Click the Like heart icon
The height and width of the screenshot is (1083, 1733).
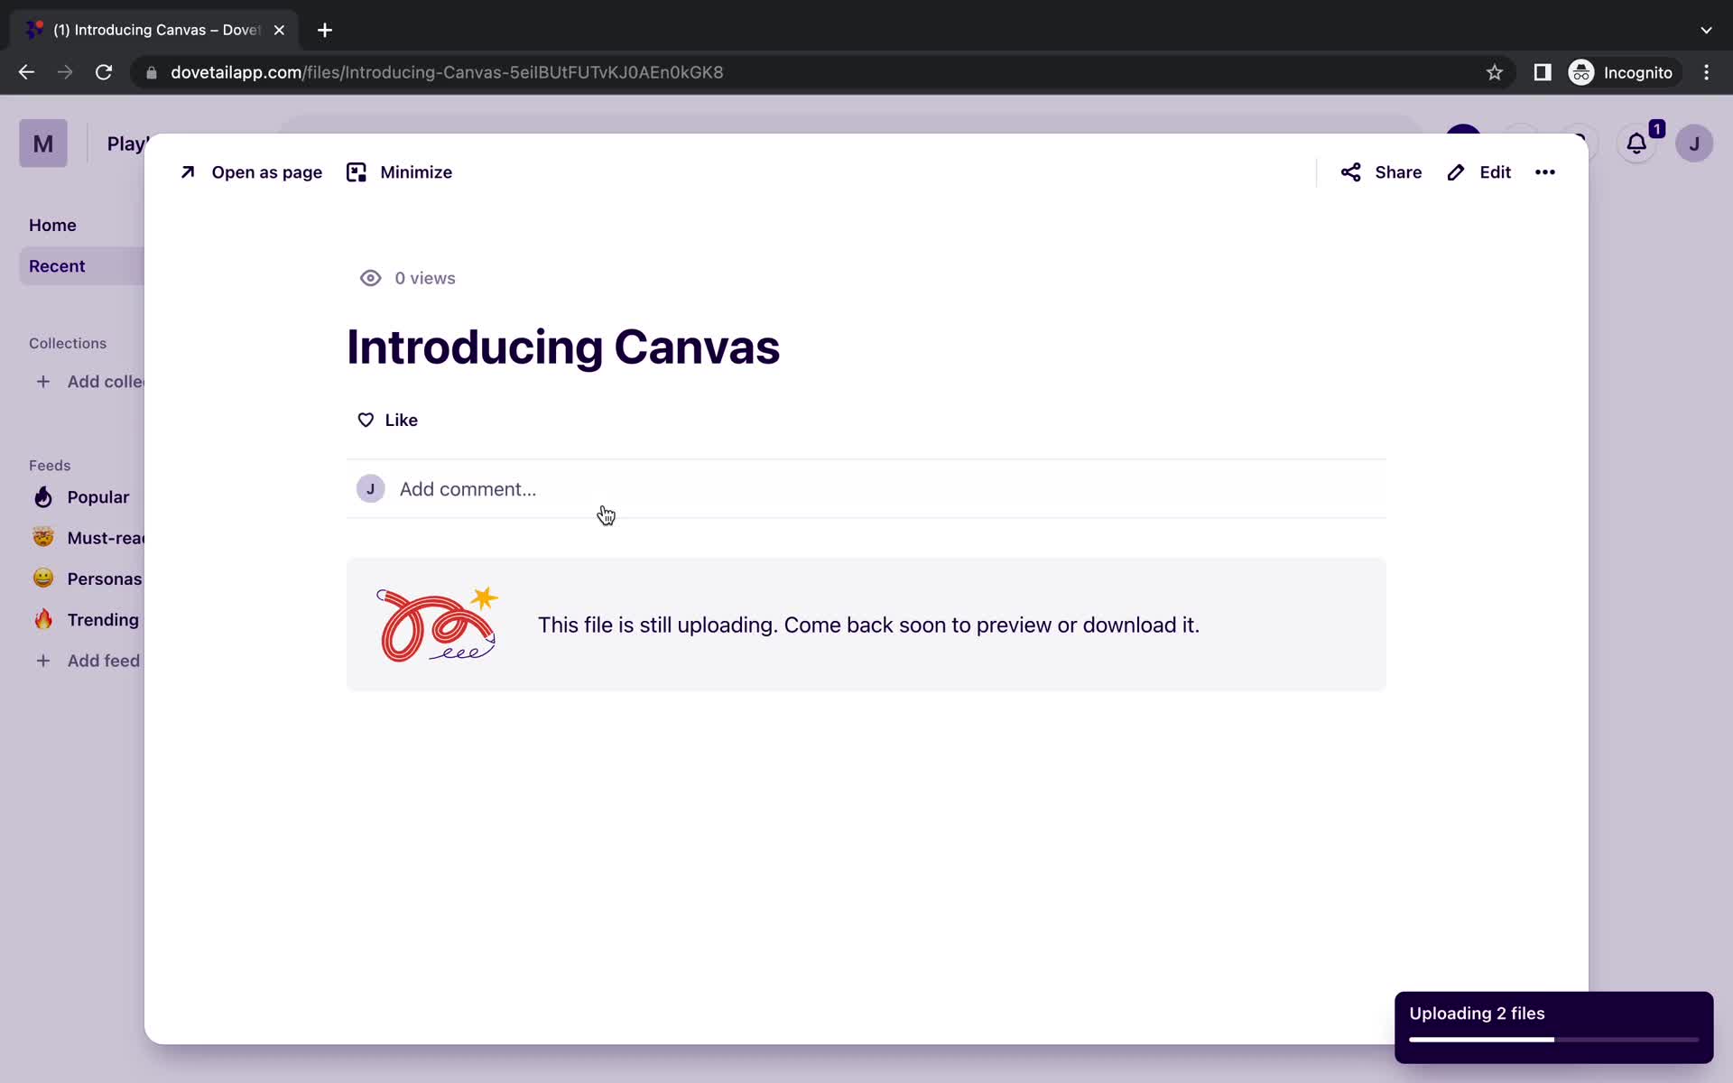point(366,420)
